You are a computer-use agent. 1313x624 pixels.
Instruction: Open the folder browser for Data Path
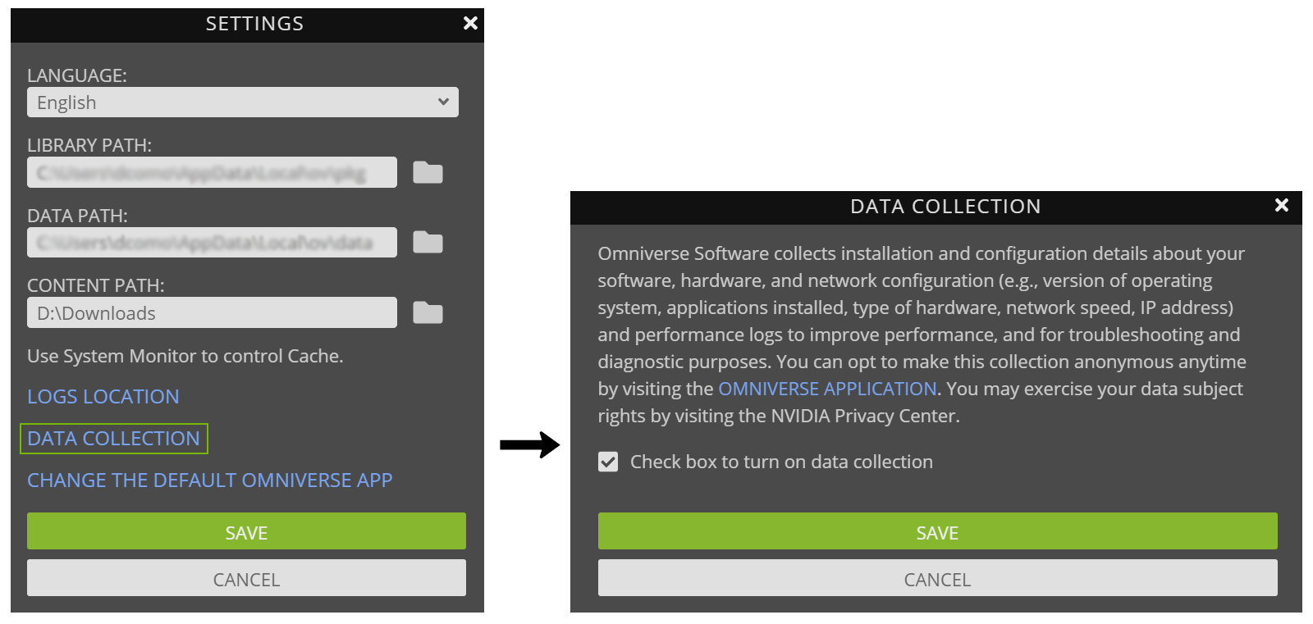[x=428, y=242]
